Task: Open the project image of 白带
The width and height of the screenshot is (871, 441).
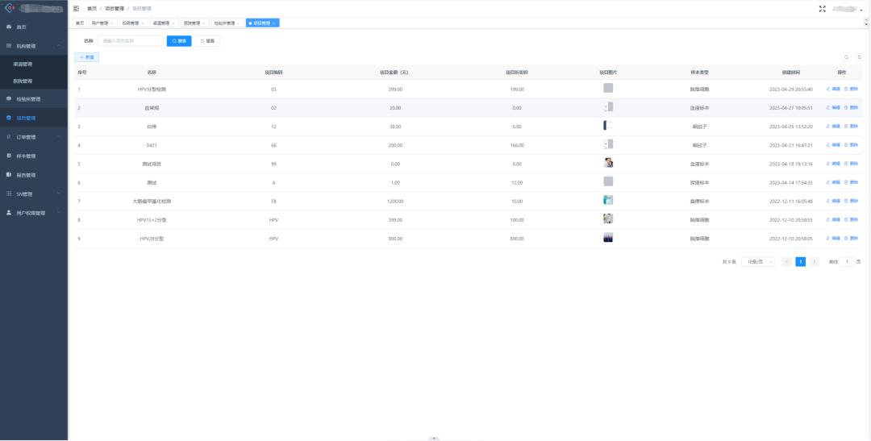Action: click(608, 126)
